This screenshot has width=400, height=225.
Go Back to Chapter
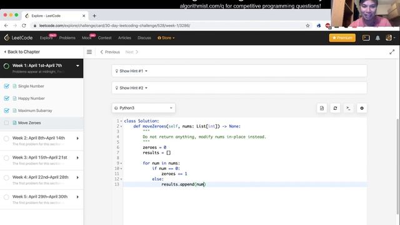coord(22,52)
